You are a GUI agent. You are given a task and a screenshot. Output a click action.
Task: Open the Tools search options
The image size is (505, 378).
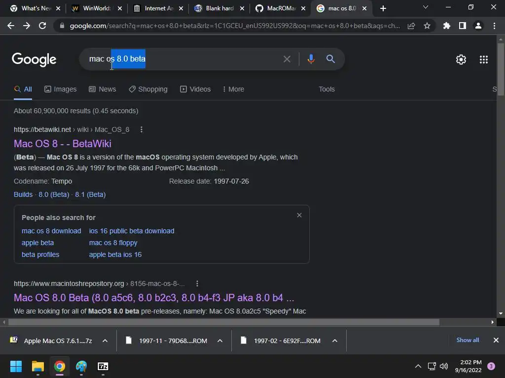(326, 90)
